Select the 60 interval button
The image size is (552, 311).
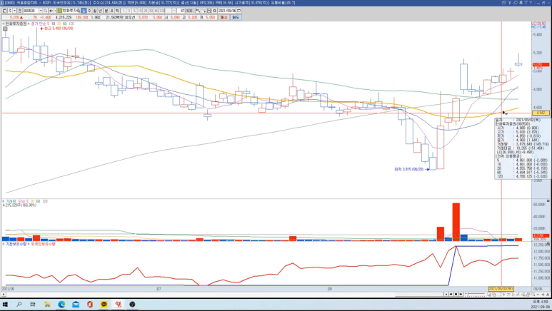(156, 11)
